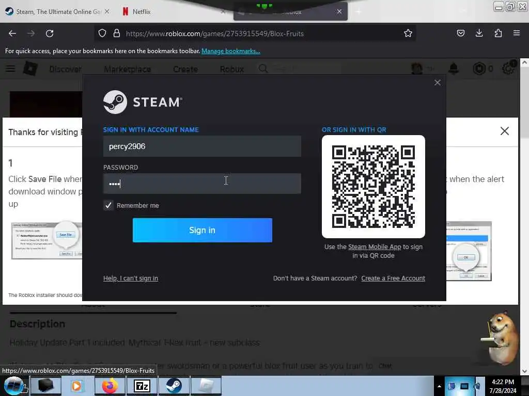The image size is (529, 396).
Task: Click the page scrollbar up arrow
Action: (524, 62)
